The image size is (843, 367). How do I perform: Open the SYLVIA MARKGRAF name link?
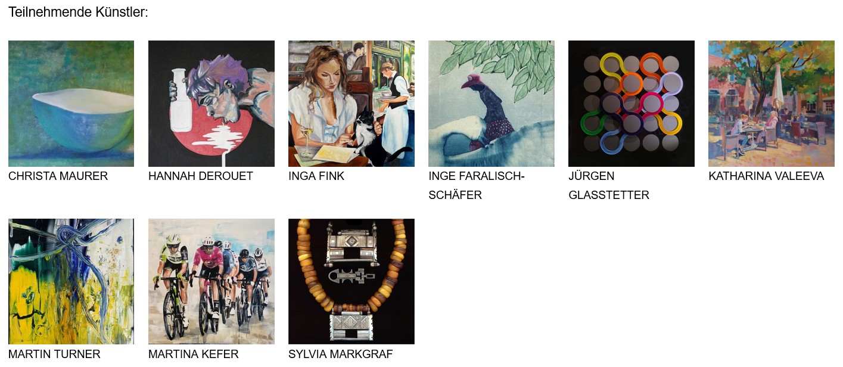point(341,354)
